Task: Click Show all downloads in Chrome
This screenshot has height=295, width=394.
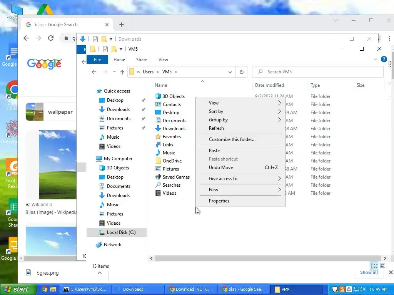Action: click(x=369, y=272)
